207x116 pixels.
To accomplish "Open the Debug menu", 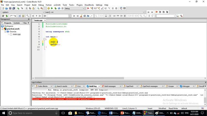I will click(41, 5).
